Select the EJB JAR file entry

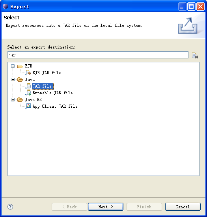click(47, 73)
